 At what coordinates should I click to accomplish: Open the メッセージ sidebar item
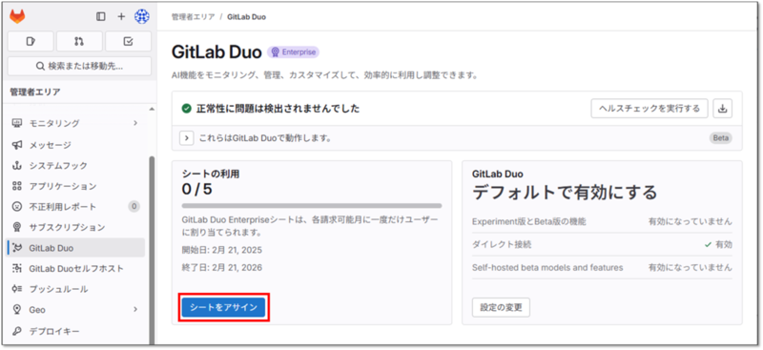pyautogui.click(x=76, y=145)
